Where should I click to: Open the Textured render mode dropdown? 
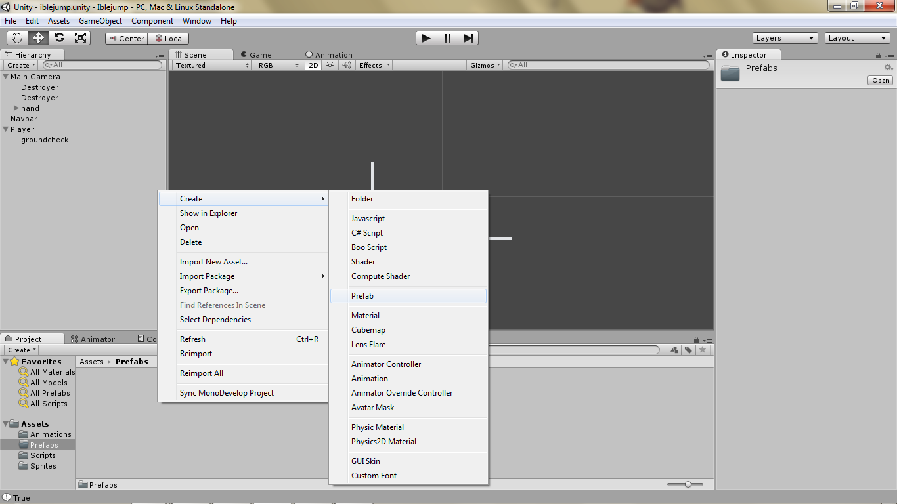point(210,65)
